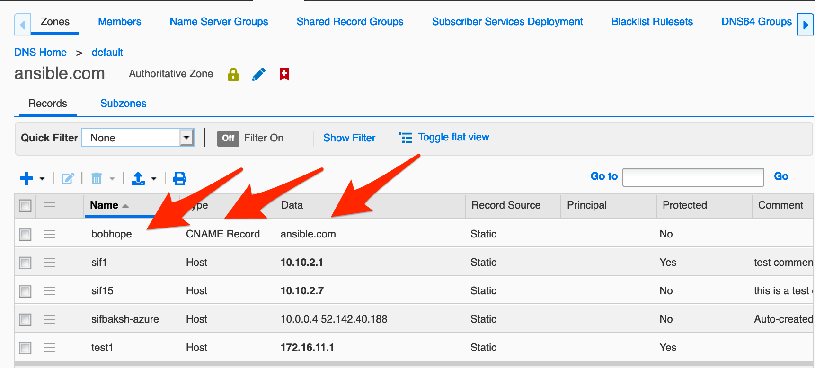815x368 pixels.
Task: Click the sif15 record name
Action: (x=102, y=291)
